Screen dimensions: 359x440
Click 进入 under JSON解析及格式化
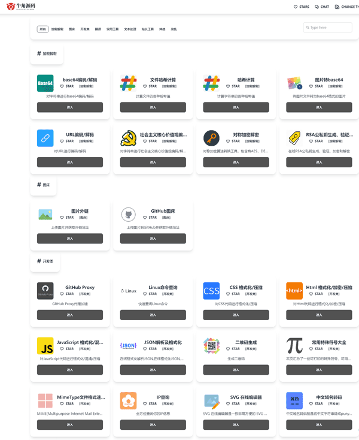(153, 370)
